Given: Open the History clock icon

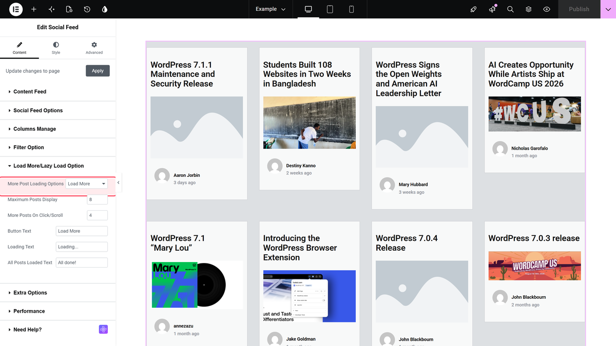Looking at the screenshot, I should coord(87,9).
